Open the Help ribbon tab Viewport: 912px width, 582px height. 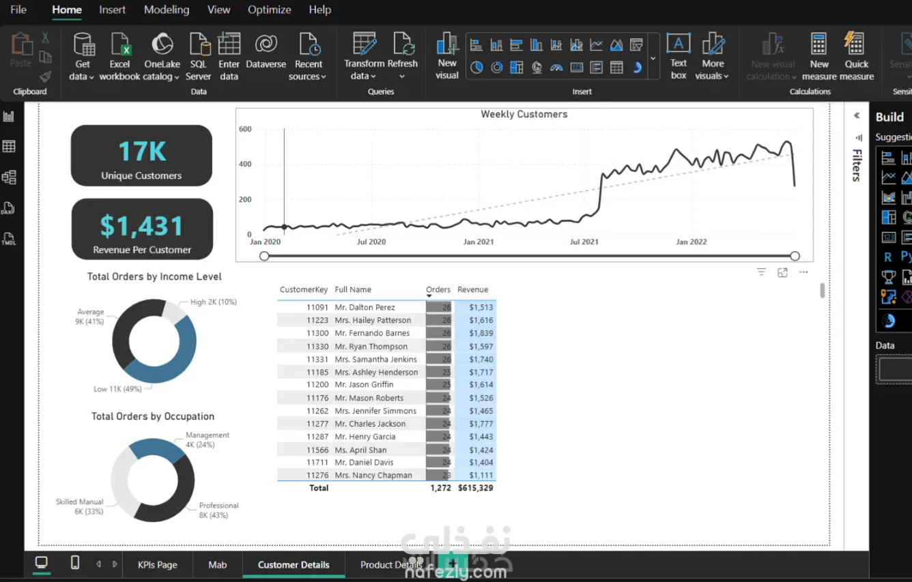point(319,10)
